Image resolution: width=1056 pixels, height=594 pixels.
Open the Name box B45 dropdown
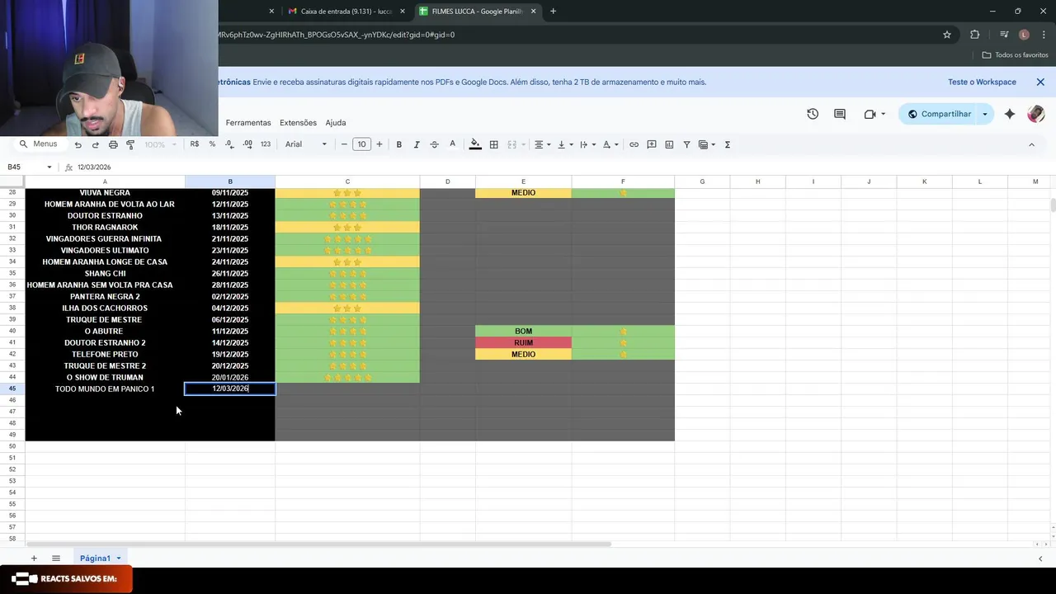click(x=49, y=167)
